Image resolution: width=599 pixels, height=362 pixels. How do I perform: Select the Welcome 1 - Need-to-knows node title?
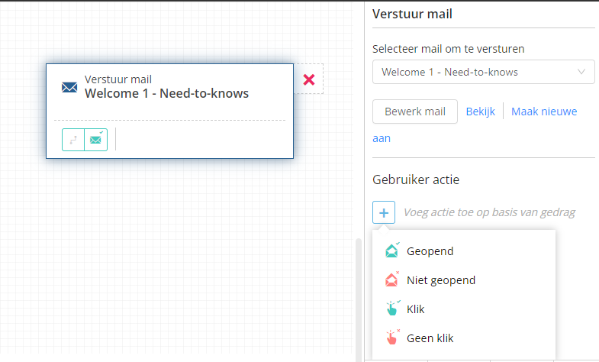166,94
